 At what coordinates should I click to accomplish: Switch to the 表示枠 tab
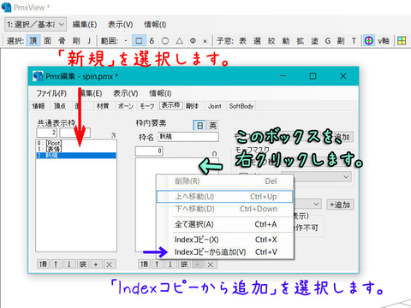(x=171, y=105)
